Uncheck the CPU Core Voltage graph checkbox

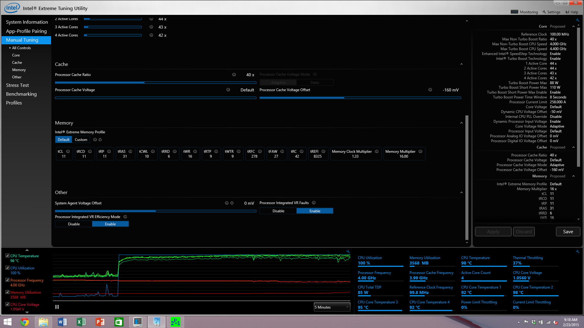coord(7,304)
